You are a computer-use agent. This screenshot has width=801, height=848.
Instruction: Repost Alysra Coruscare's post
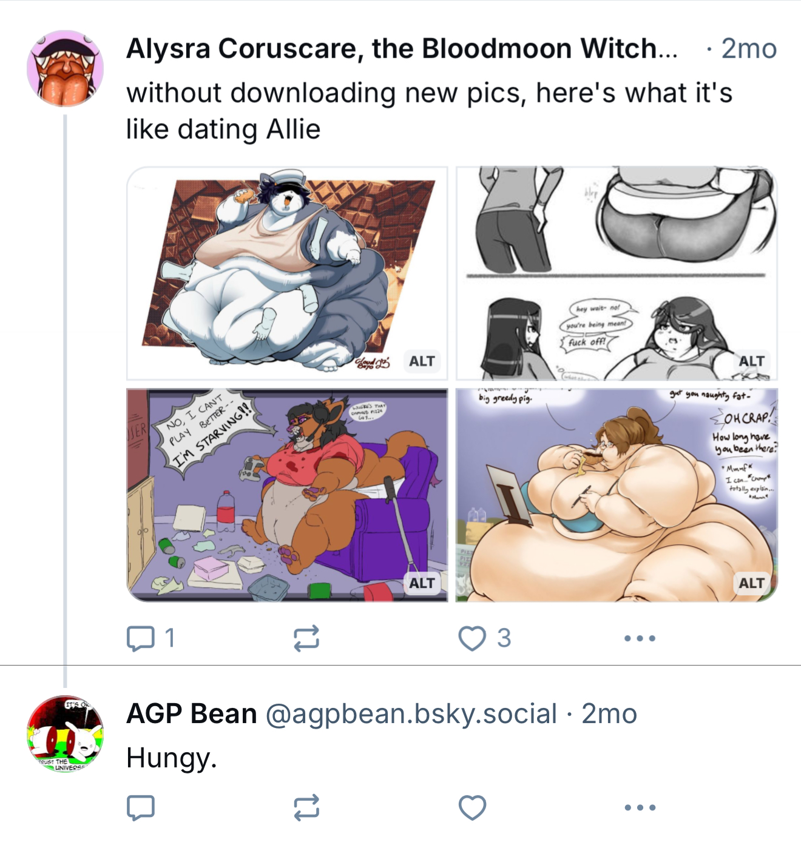[306, 638]
